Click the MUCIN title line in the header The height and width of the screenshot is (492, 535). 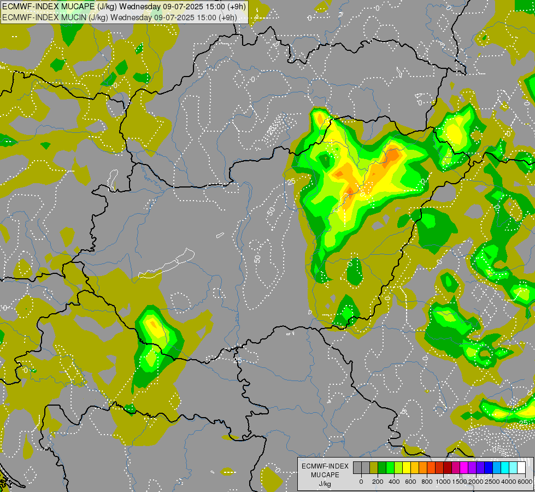(x=120, y=17)
